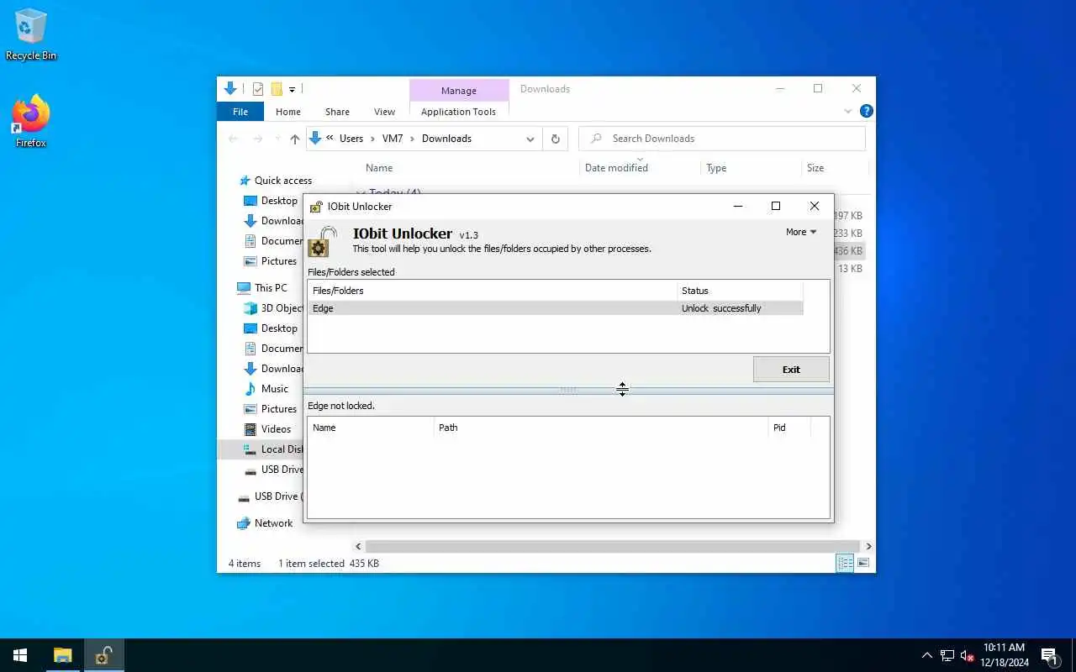Maximize the IObit Unlocker window
The width and height of the screenshot is (1076, 672).
tap(776, 206)
